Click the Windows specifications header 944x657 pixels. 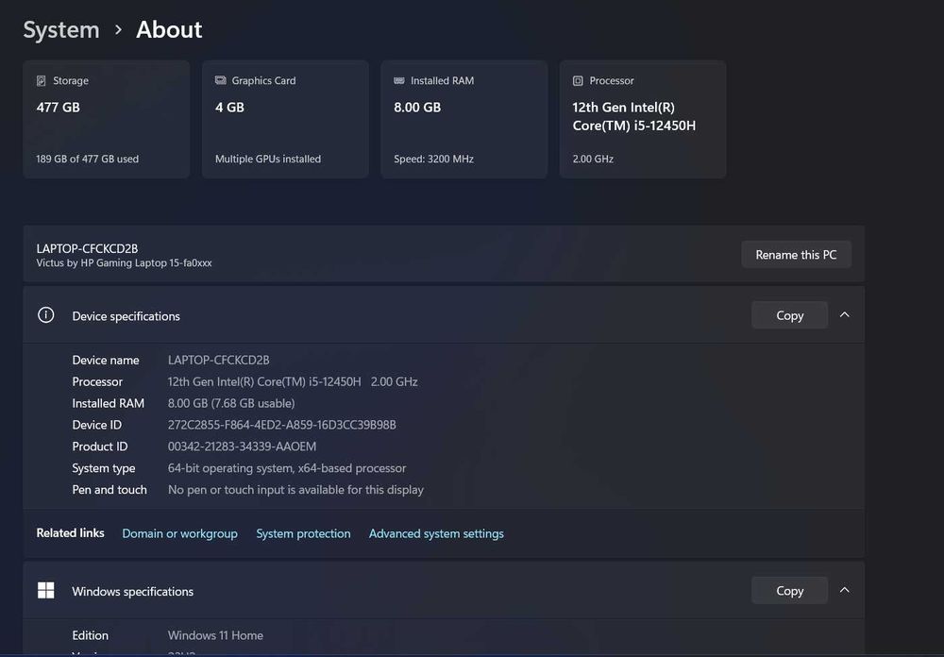(x=444, y=590)
